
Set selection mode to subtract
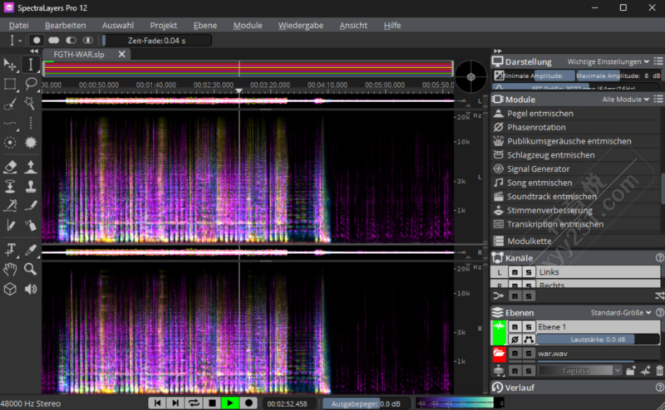[x=71, y=40]
